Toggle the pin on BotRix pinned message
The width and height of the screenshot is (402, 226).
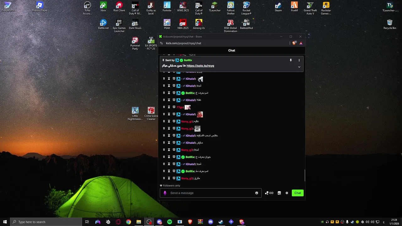click(291, 60)
